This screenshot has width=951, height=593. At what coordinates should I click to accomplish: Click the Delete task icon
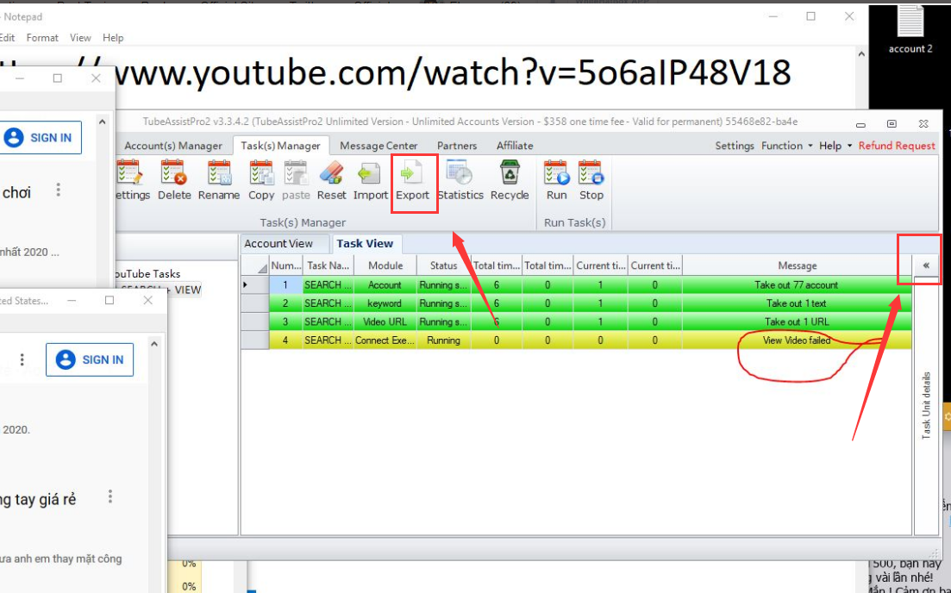(x=174, y=175)
